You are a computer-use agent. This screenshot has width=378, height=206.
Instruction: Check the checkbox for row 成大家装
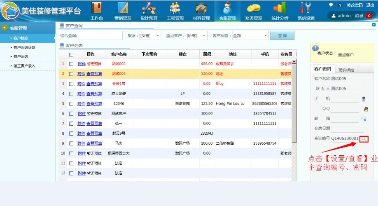click(71, 94)
